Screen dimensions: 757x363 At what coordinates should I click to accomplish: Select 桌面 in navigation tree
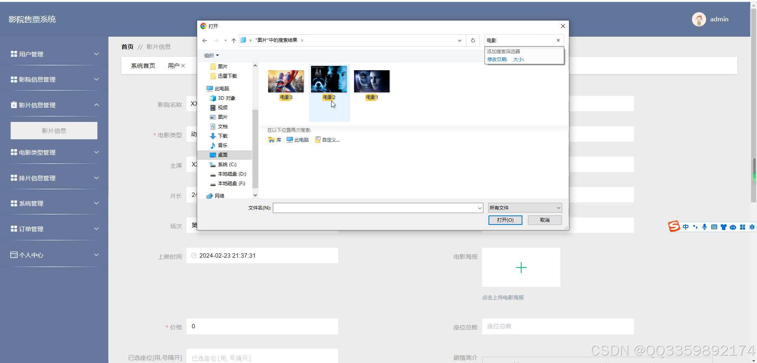pyautogui.click(x=222, y=155)
